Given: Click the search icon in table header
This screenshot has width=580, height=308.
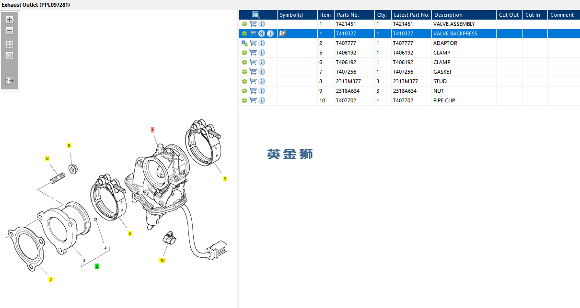Looking at the screenshot, I should click(x=256, y=15).
